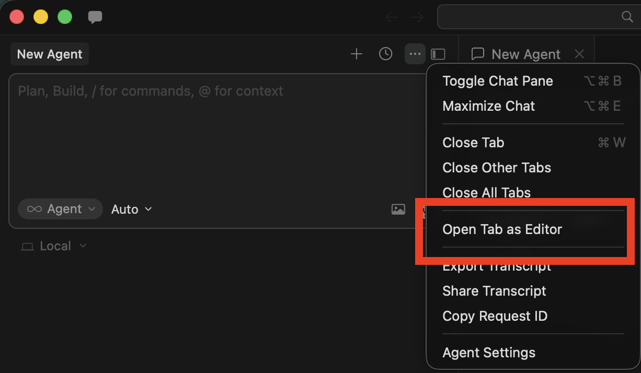Select Toggle Chat Pane from the menu
Viewport: 641px width, 373px height.
498,81
